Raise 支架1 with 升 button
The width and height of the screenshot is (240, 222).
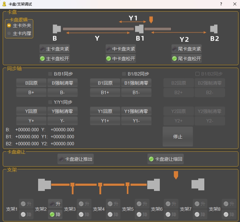tap(26, 204)
